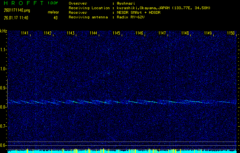240x153 pixels.
Task: Select the 1.1 frequency axis label
Action: point(3,50)
